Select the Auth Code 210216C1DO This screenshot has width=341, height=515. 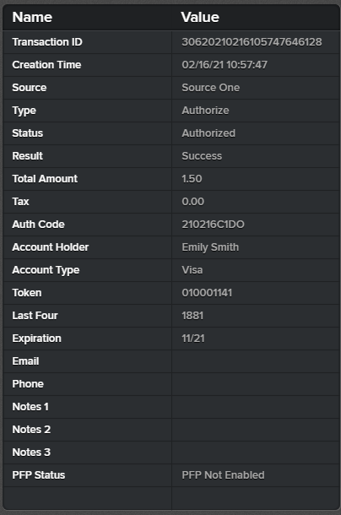pos(213,225)
